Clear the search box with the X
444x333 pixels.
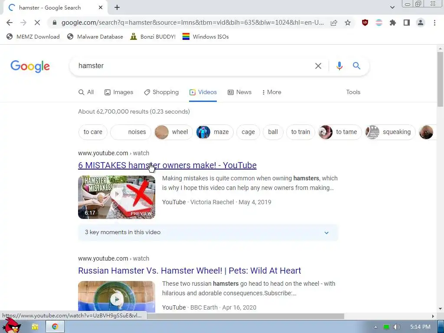[x=318, y=66]
